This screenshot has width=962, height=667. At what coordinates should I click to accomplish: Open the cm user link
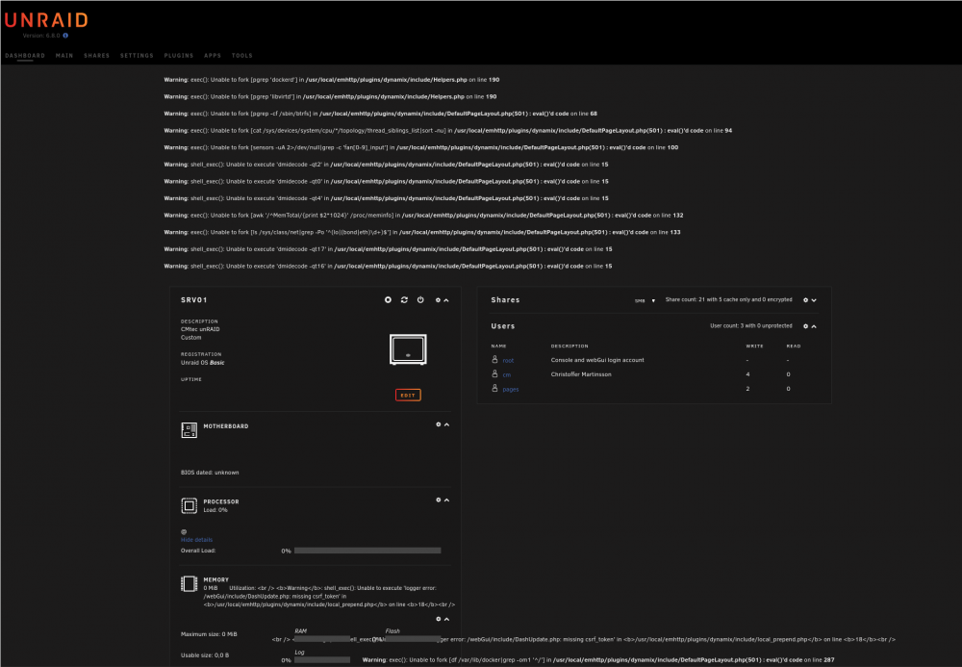(x=506, y=375)
